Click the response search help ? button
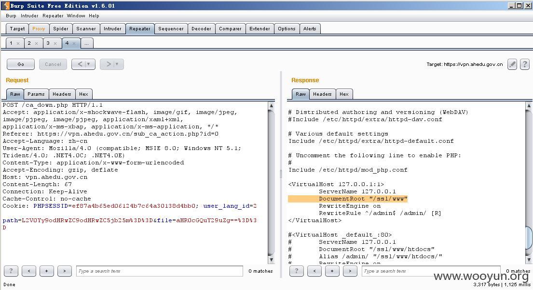 coord(297,271)
